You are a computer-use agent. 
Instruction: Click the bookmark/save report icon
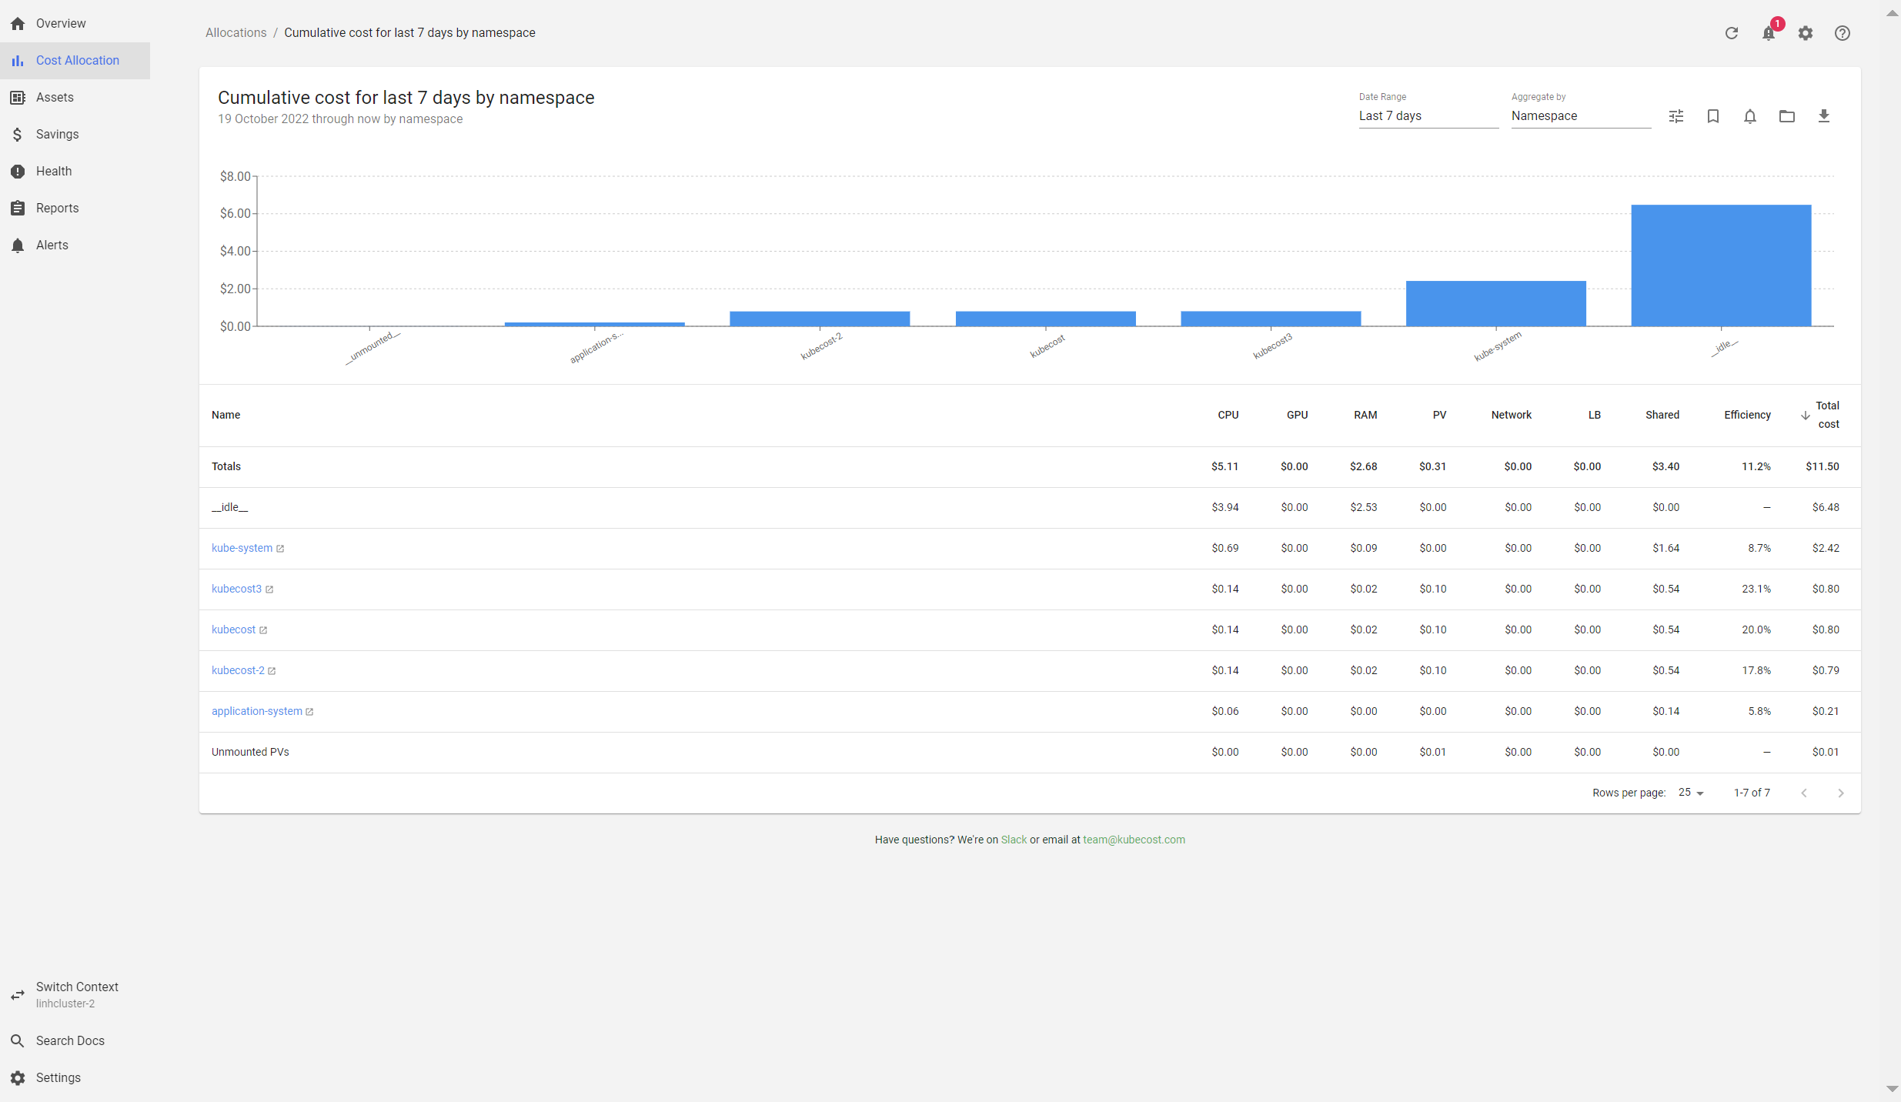coord(1713,115)
